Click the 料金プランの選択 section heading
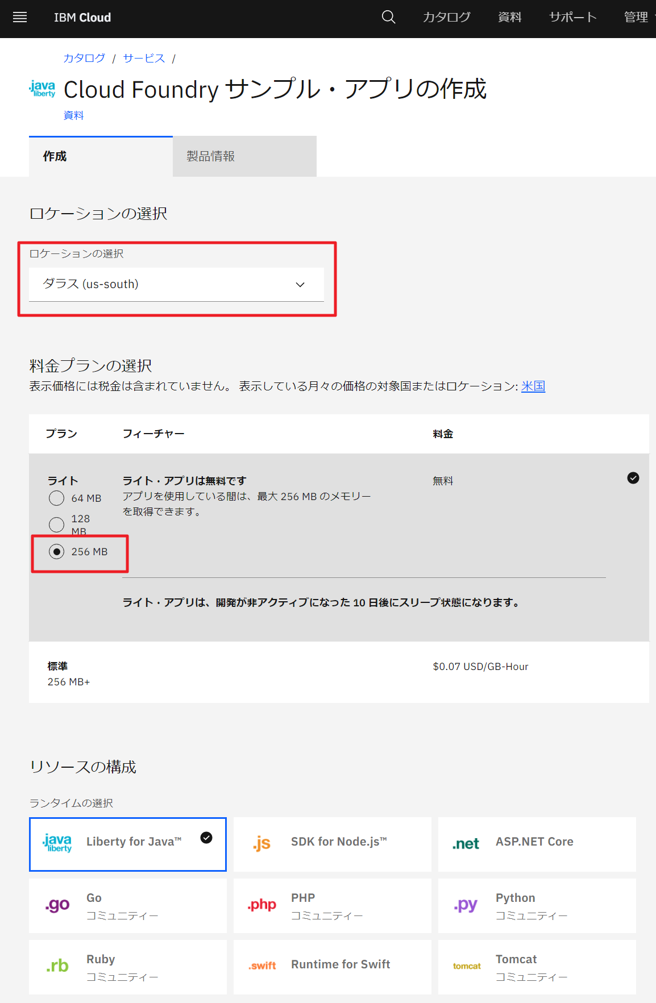Viewport: 656px width, 1003px height. [90, 365]
